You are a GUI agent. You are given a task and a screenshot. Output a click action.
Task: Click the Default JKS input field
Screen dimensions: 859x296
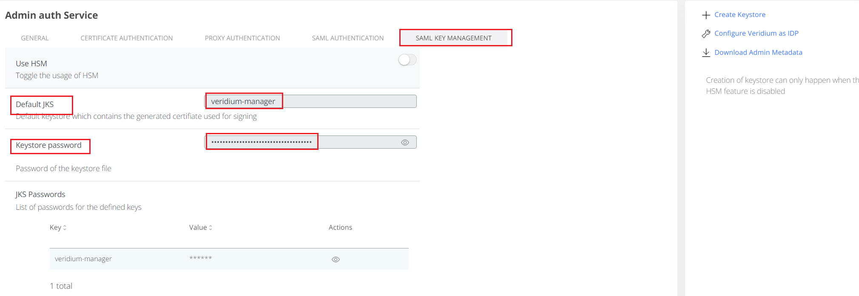click(310, 101)
